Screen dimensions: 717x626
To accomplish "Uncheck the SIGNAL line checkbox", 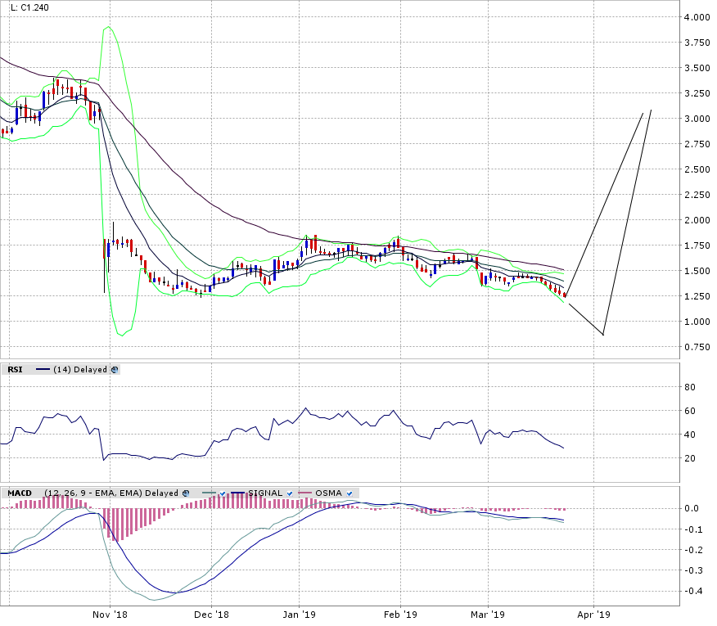I will [287, 493].
